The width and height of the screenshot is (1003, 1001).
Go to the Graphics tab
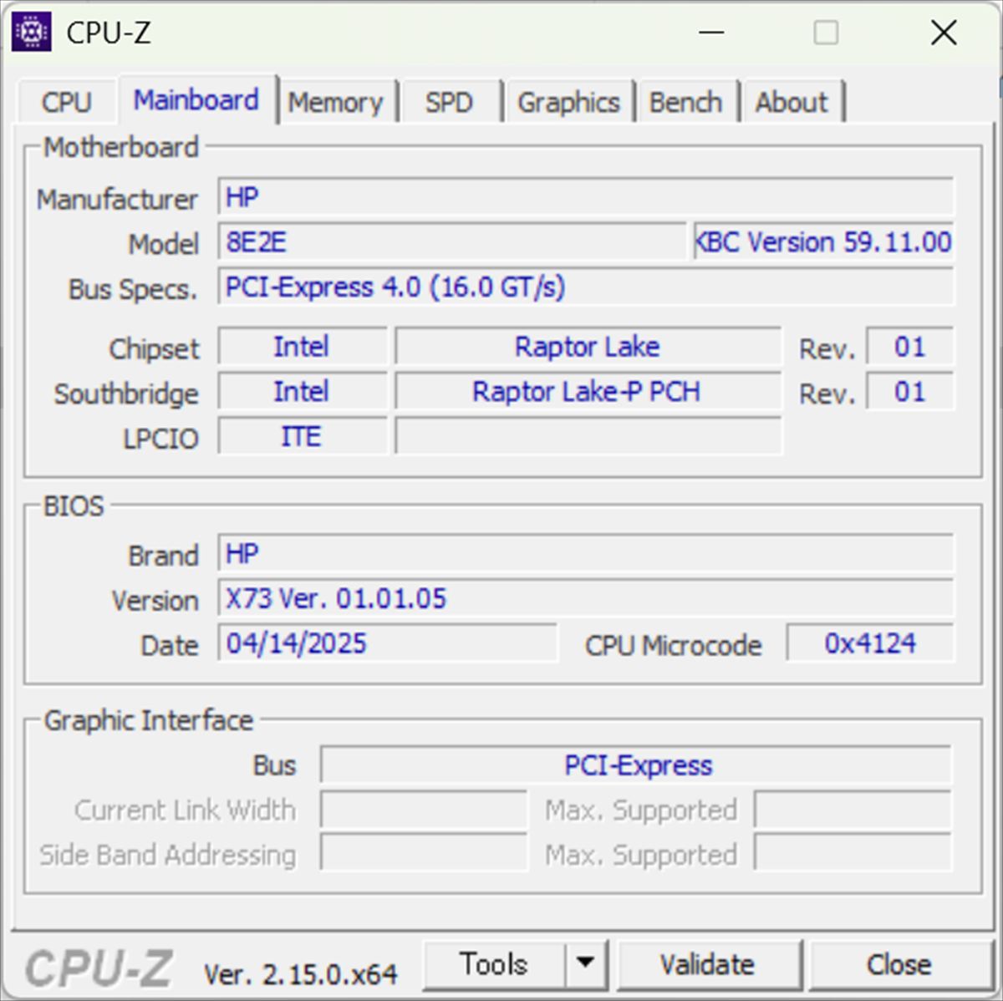[568, 102]
